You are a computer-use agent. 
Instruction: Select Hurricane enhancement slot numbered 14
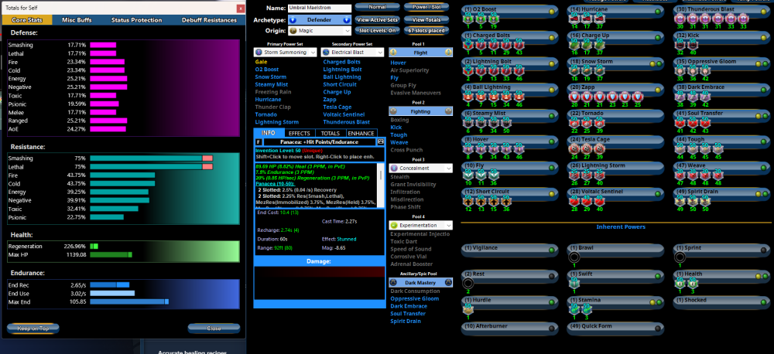574,19
